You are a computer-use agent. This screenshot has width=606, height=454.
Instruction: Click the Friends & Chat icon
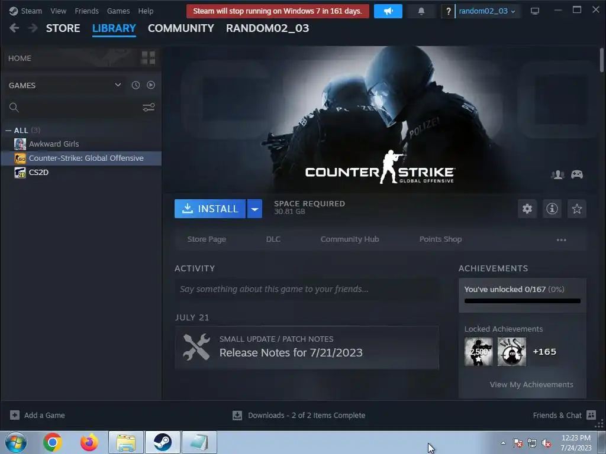[591, 415]
